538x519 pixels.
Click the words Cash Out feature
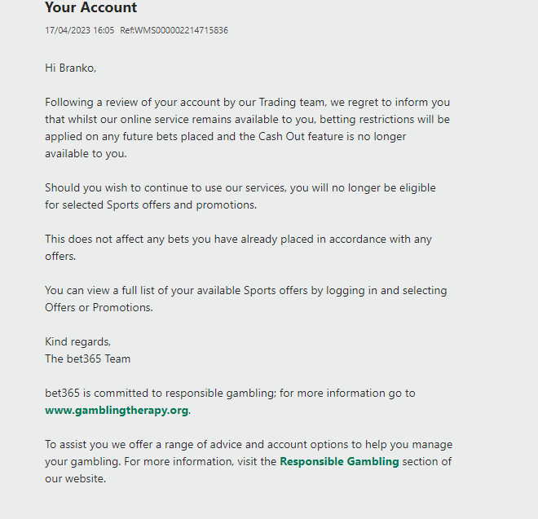pos(301,137)
